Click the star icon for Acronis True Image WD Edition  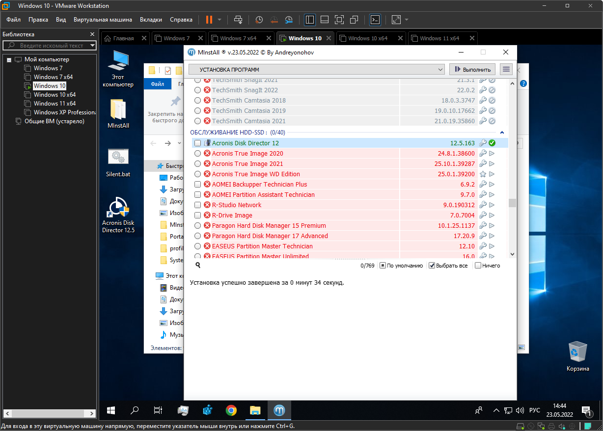pyautogui.click(x=483, y=174)
